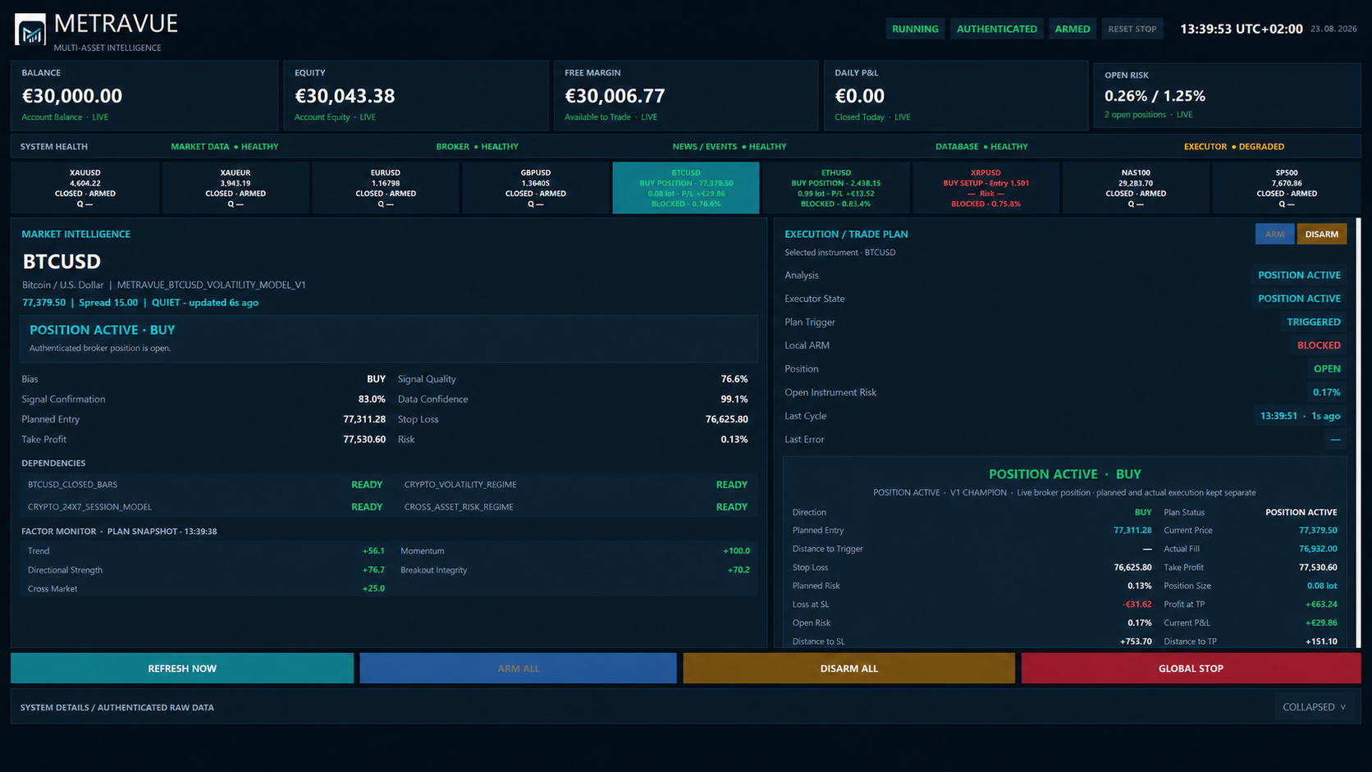
Task: Select the SP500 instrument tile
Action: (x=1287, y=188)
